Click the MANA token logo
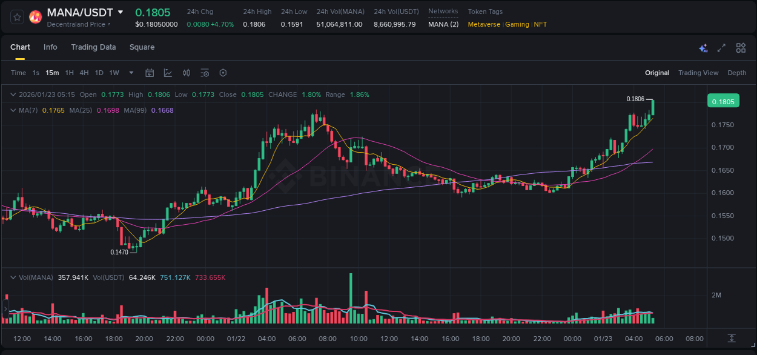This screenshot has width=757, height=355. (x=35, y=16)
